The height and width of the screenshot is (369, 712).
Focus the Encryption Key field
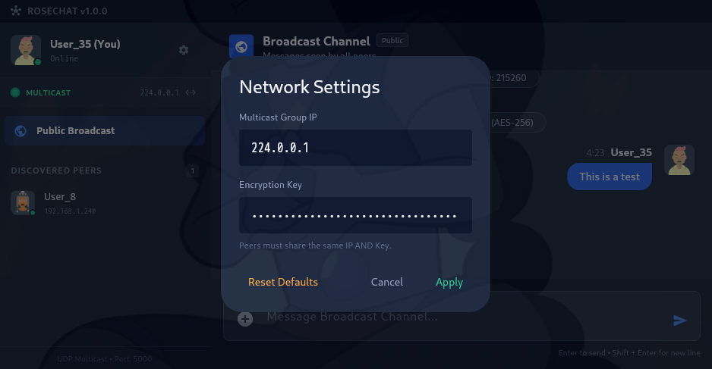click(x=355, y=215)
